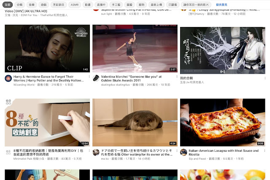This screenshot has height=180, width=270.
Task: Select the 最新上傳 filter chip
Action: pos(157,5)
